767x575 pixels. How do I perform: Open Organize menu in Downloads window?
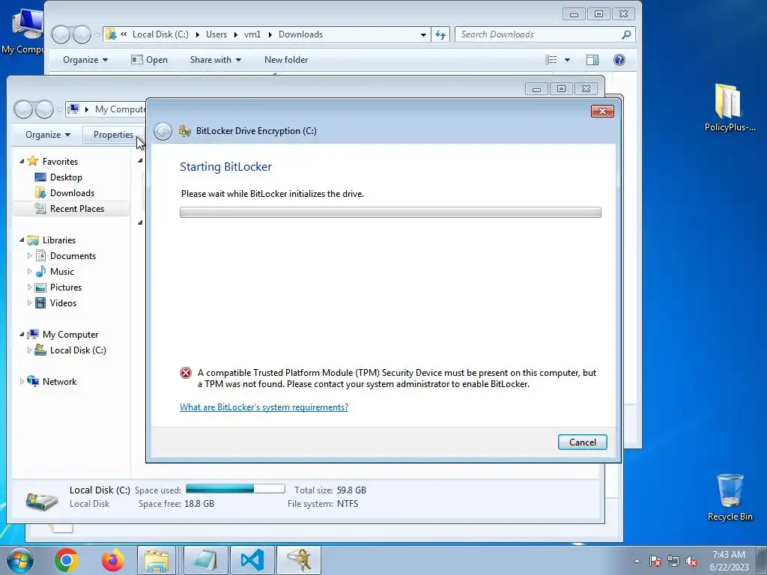pos(85,60)
